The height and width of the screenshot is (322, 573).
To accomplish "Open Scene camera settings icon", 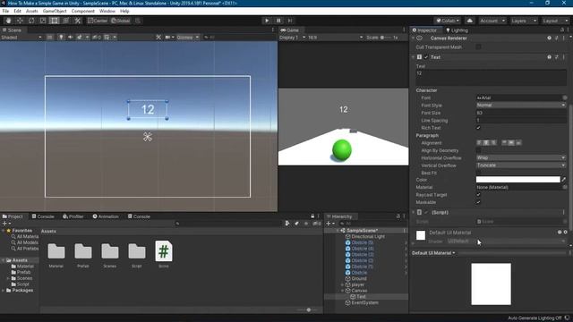I will (168, 37).
